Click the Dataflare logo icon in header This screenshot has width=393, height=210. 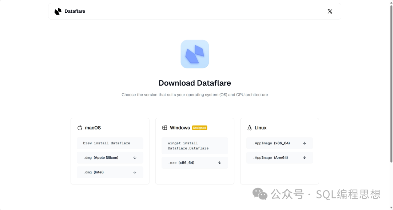(58, 11)
